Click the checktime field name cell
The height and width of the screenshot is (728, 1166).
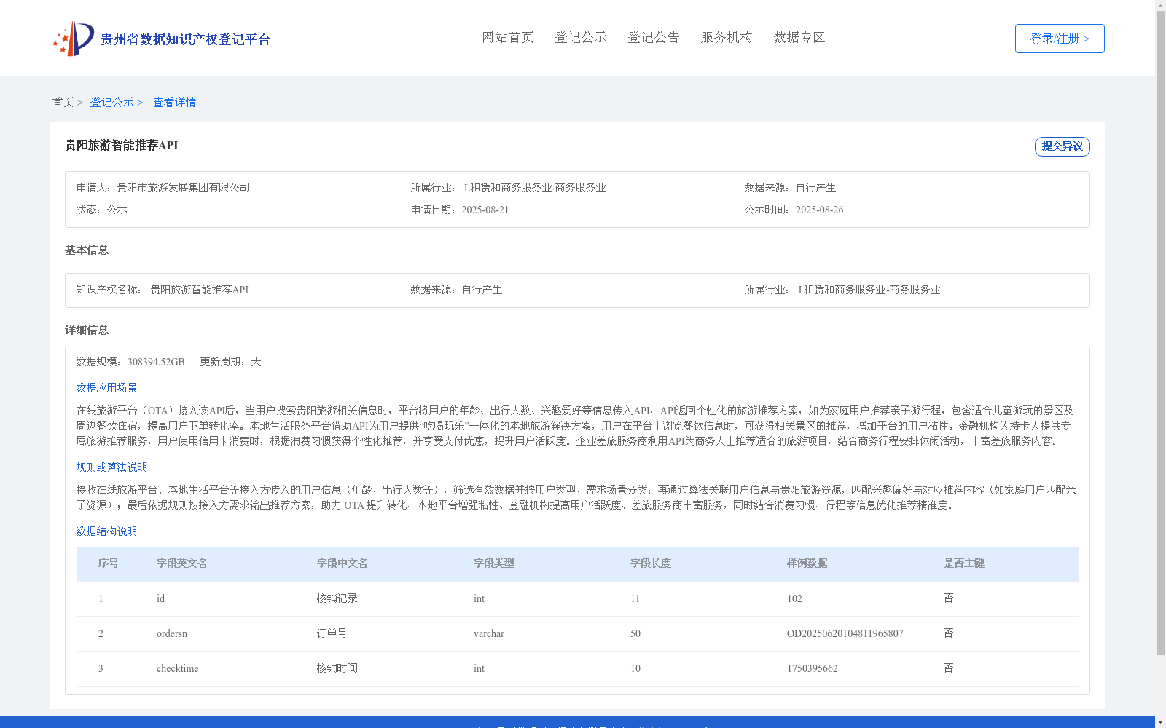[x=177, y=668]
